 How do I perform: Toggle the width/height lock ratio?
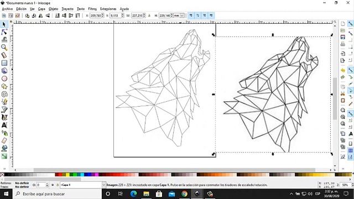coord(149,15)
